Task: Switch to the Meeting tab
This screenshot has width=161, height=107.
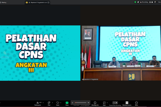Action: 3,3
